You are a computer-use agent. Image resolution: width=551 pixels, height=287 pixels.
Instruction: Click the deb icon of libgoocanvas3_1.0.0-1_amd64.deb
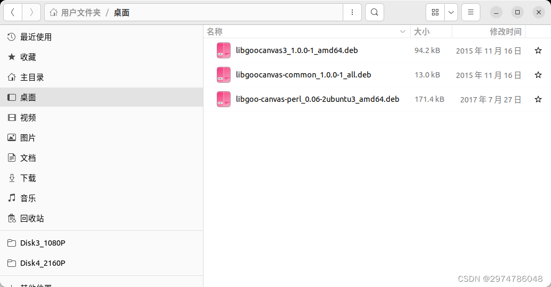[224, 50]
